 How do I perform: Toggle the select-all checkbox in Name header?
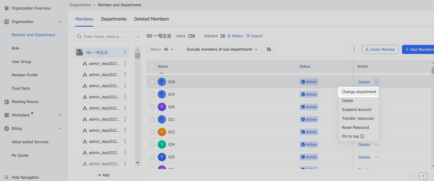tap(152, 67)
